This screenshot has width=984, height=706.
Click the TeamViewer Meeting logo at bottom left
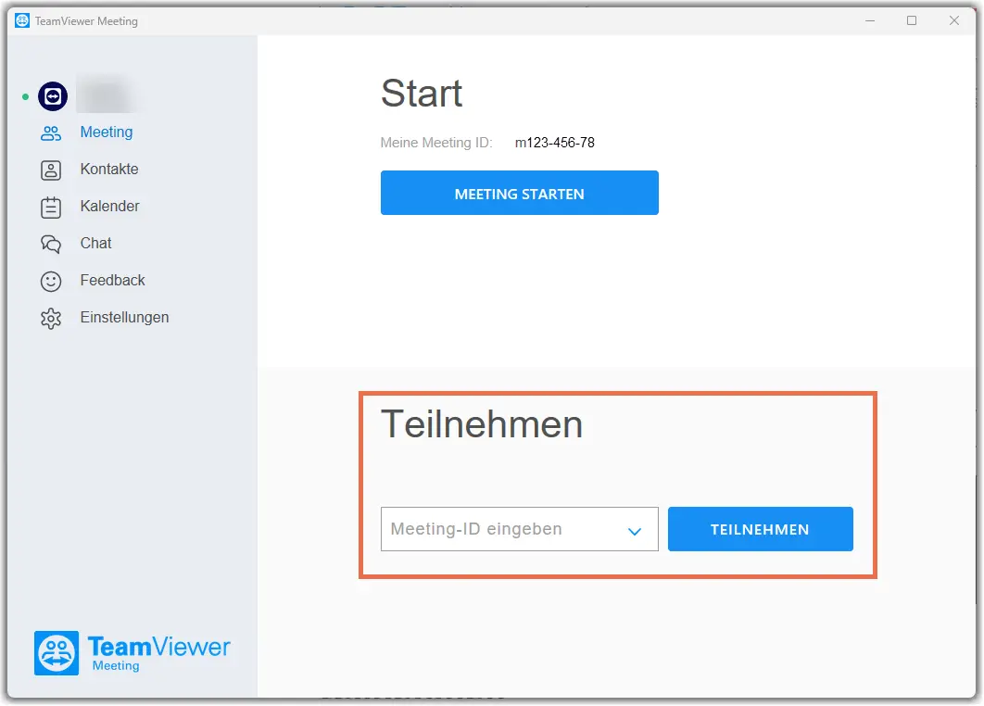132,653
